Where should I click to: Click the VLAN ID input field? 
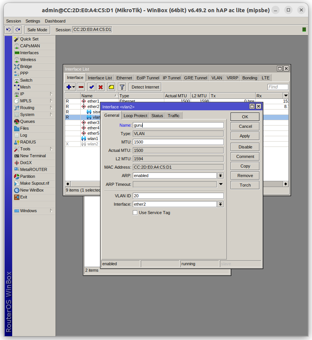178,196
